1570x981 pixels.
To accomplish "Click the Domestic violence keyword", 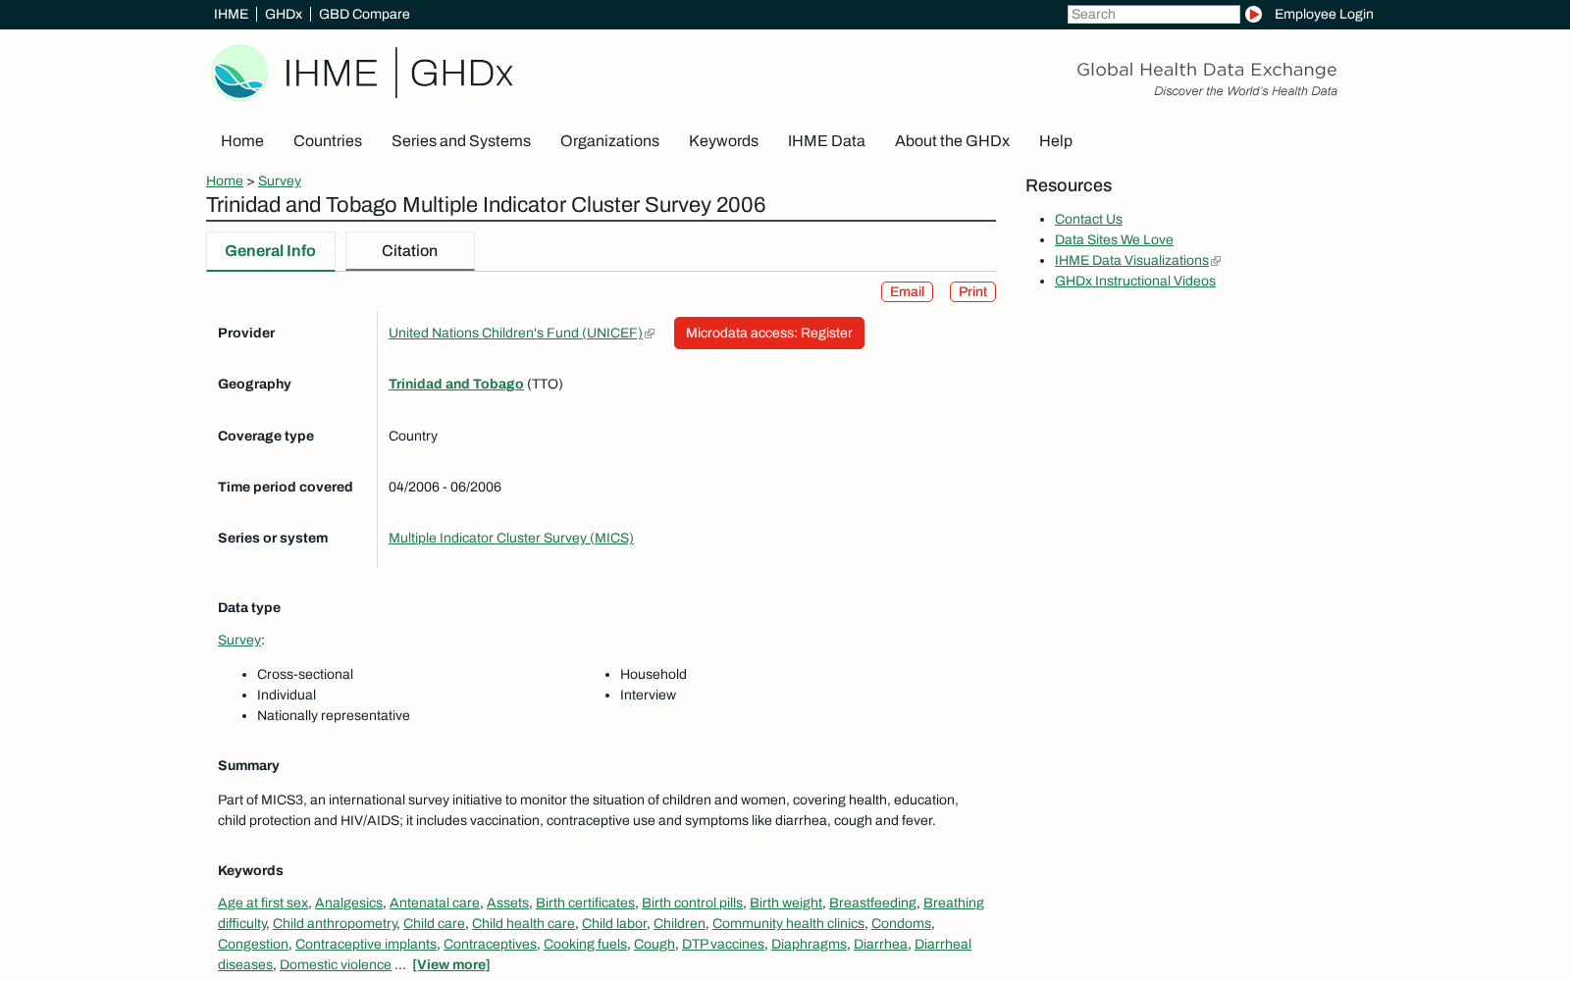I will pyautogui.click(x=335, y=964).
